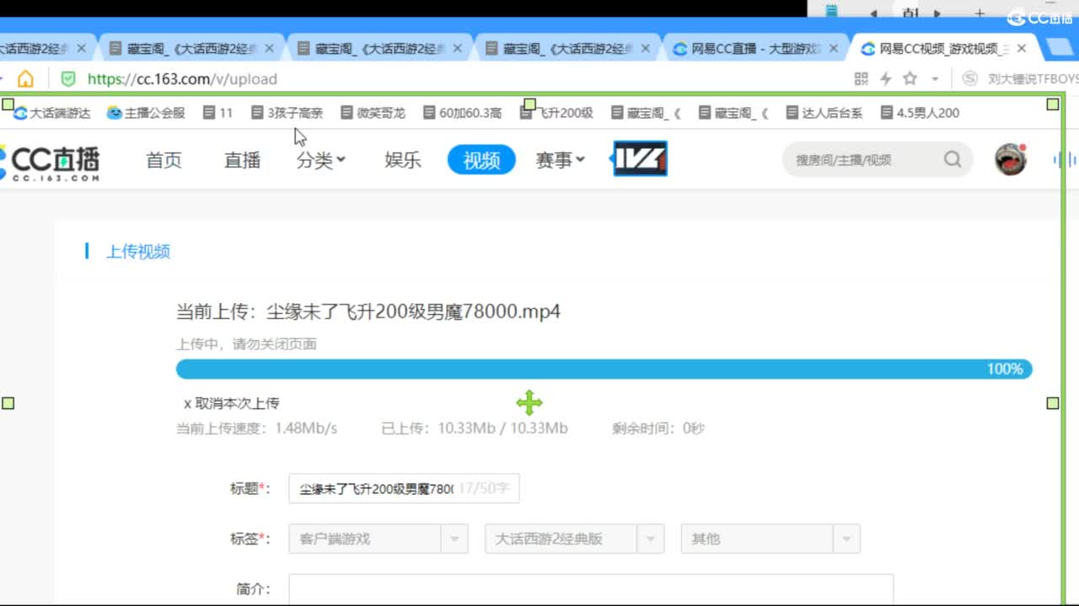Go to 直播 in site navigation
Image resolution: width=1079 pixels, height=606 pixels.
point(242,160)
